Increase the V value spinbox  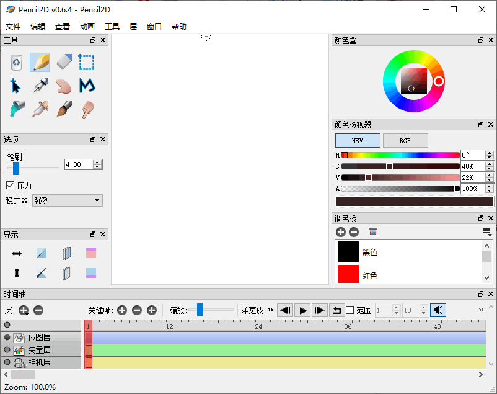pos(490,175)
